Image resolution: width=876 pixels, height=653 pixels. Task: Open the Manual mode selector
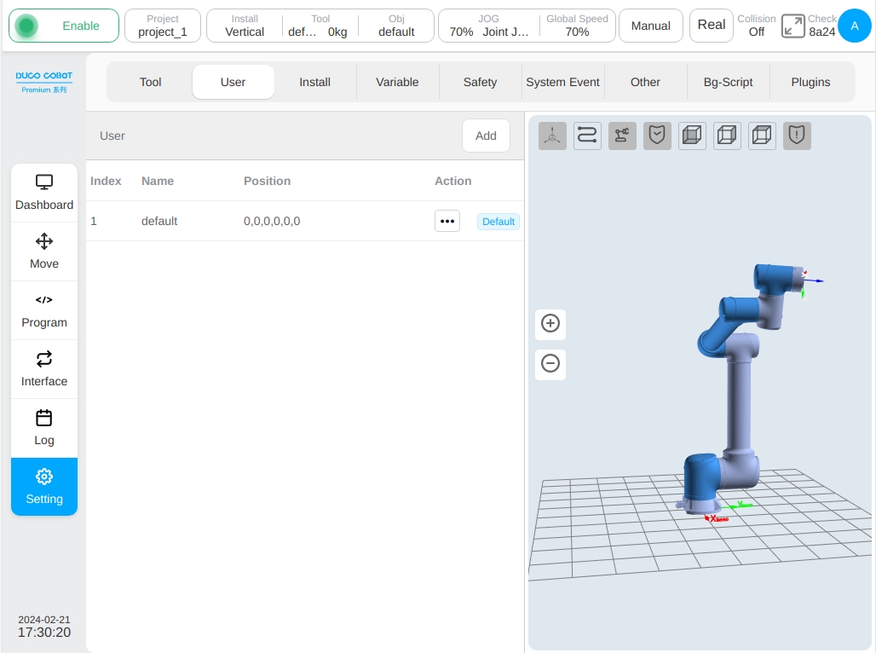point(650,26)
